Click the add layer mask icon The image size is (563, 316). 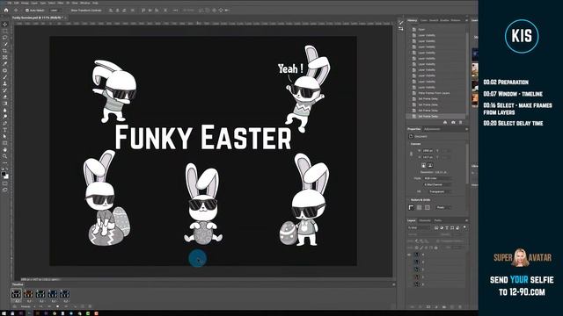[428, 307]
